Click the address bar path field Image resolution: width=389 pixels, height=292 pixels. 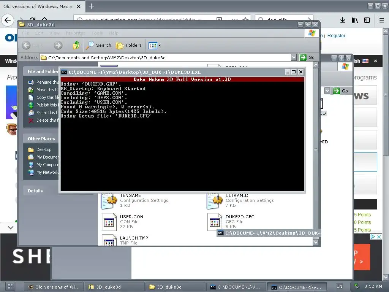(165, 58)
